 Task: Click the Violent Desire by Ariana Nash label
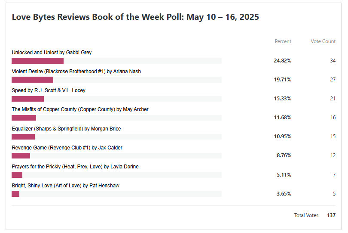coord(76,71)
